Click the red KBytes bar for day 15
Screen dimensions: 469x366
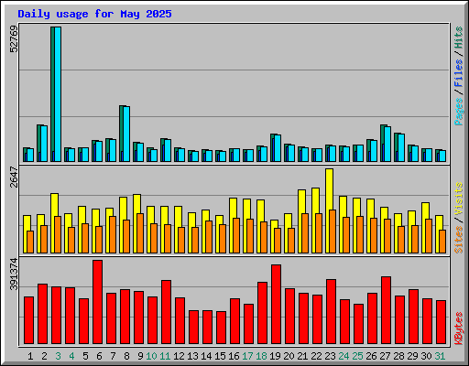[222, 328]
